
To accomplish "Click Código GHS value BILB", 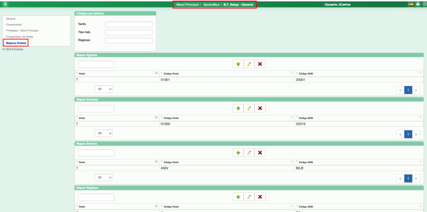I will pyautogui.click(x=299, y=168).
